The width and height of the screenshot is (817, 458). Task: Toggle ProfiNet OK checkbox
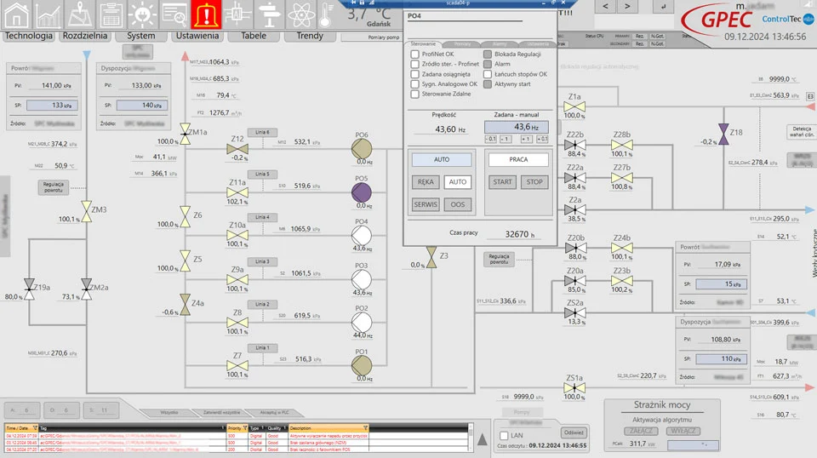click(414, 54)
